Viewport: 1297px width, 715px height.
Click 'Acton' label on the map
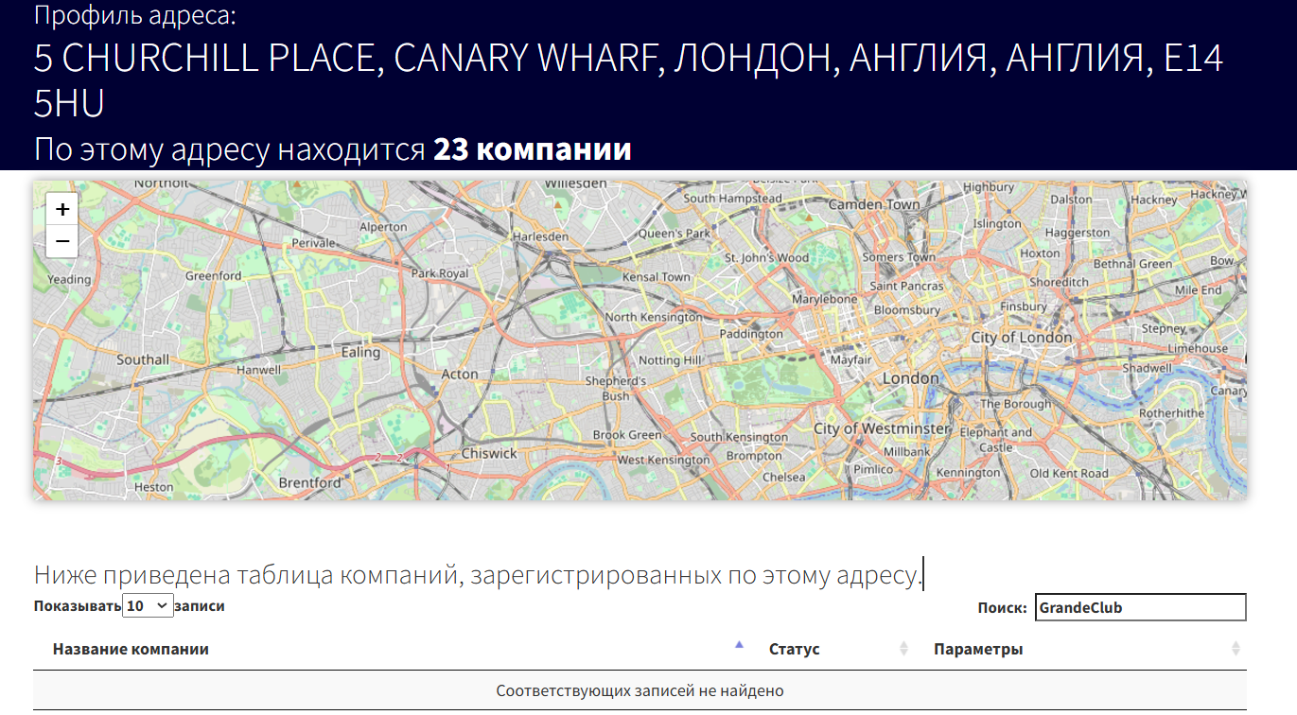460,374
